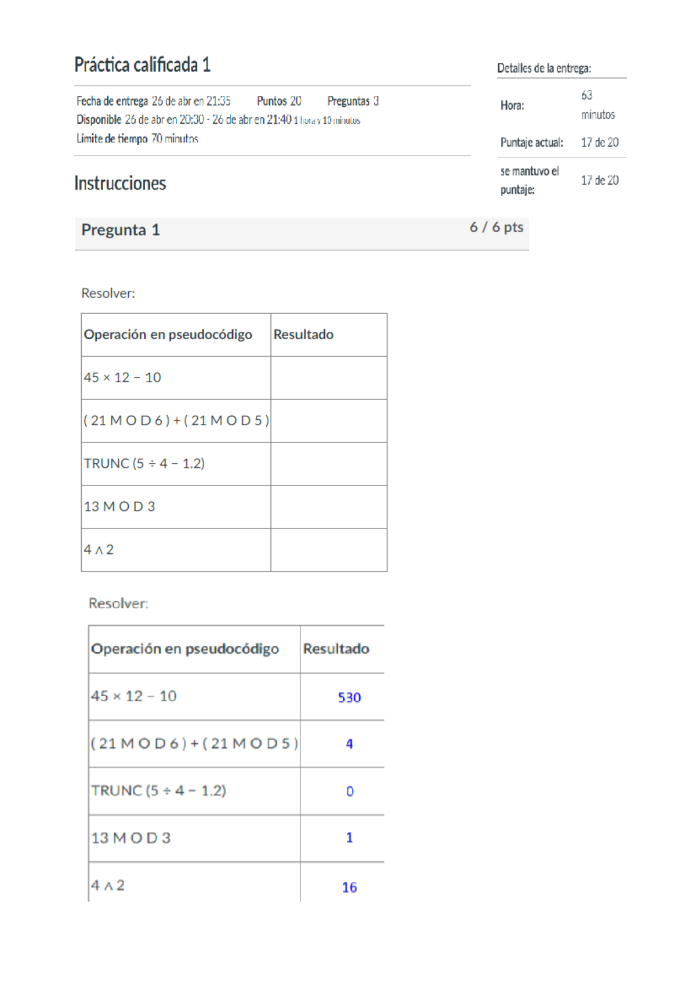Click the "se mantuvo el puntaje:" label

(x=530, y=180)
